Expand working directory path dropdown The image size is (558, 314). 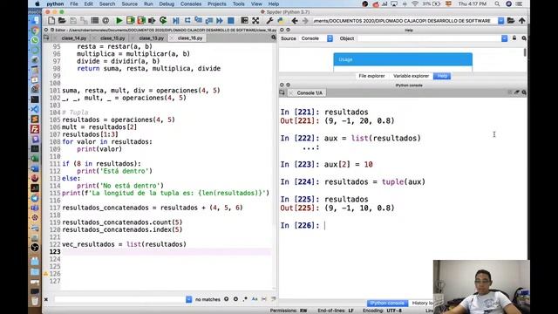[500, 21]
